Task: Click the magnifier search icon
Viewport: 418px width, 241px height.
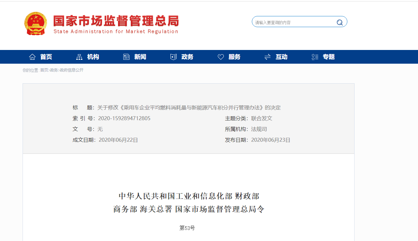Action: (340, 22)
